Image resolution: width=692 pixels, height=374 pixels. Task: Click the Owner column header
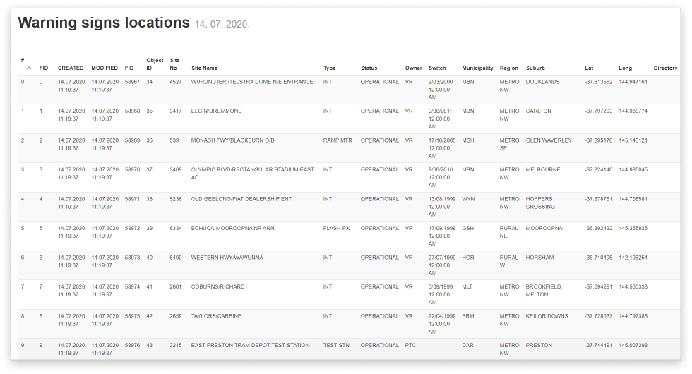click(414, 68)
